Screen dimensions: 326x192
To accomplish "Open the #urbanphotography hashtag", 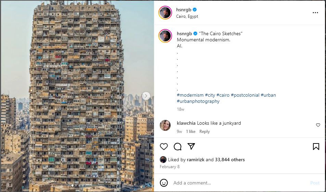I will coord(198,101).
